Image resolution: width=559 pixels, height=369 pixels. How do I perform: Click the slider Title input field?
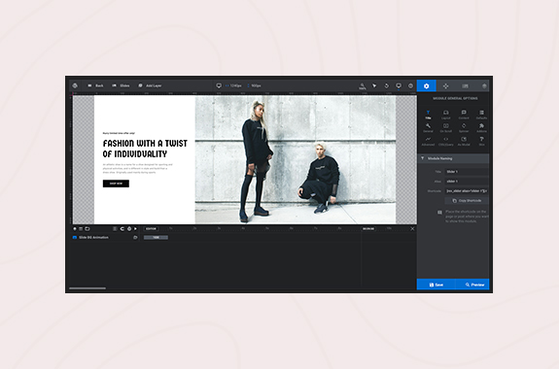coord(467,172)
